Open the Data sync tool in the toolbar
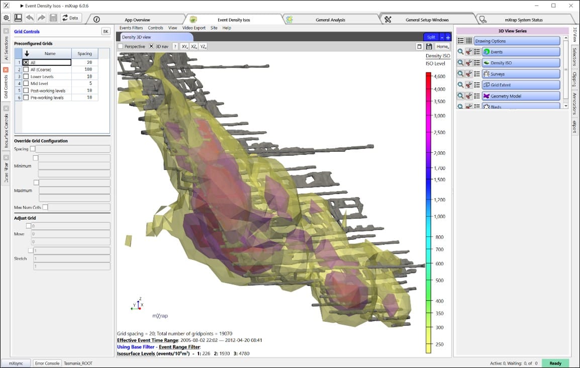The height and width of the screenshot is (368, 580). pyautogui.click(x=70, y=17)
